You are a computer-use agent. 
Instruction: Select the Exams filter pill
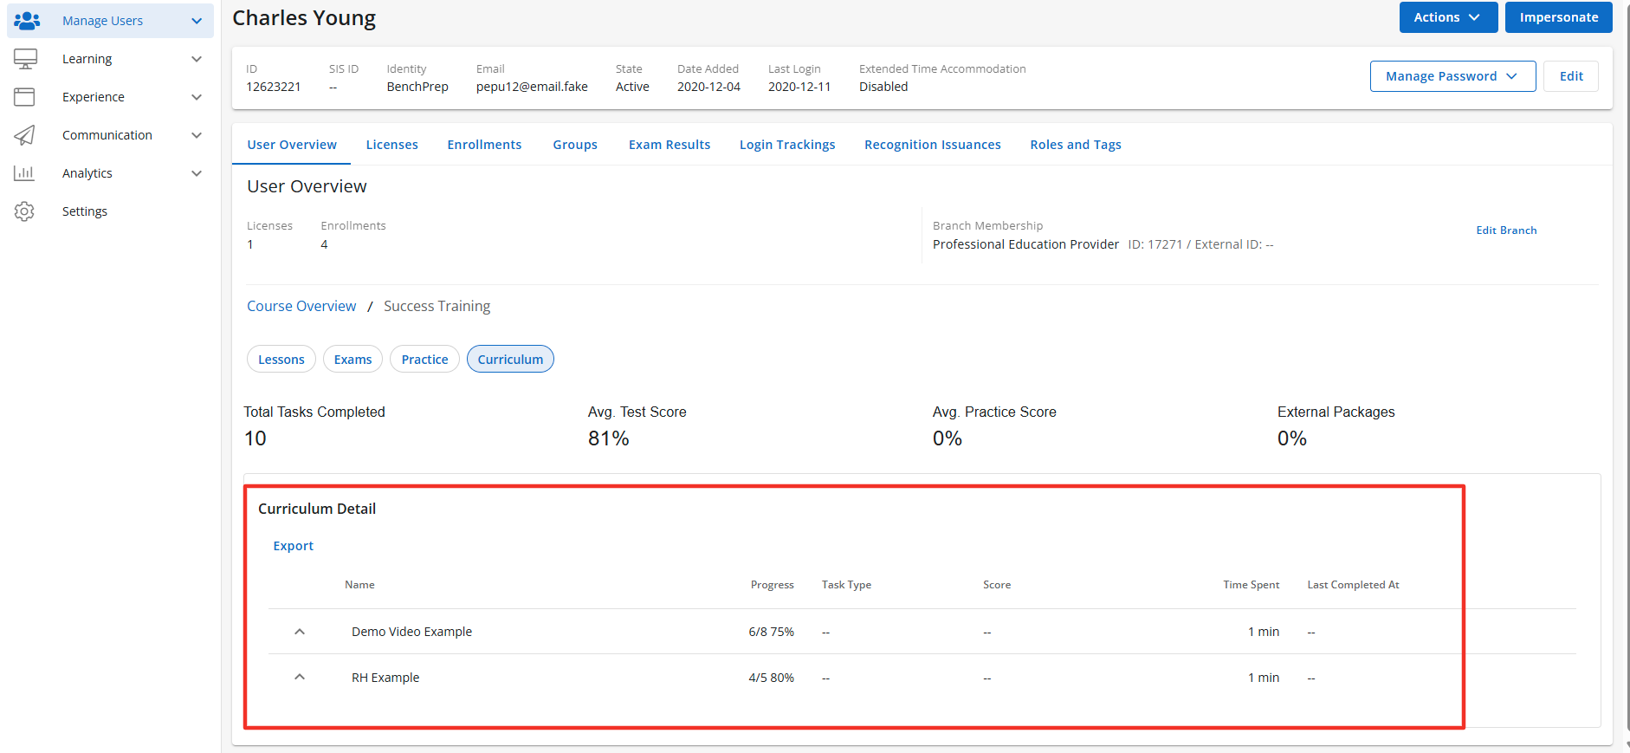point(353,360)
